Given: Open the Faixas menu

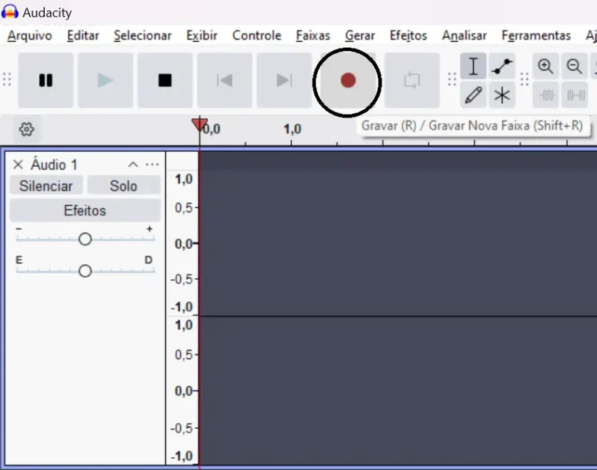Looking at the screenshot, I should click(313, 35).
